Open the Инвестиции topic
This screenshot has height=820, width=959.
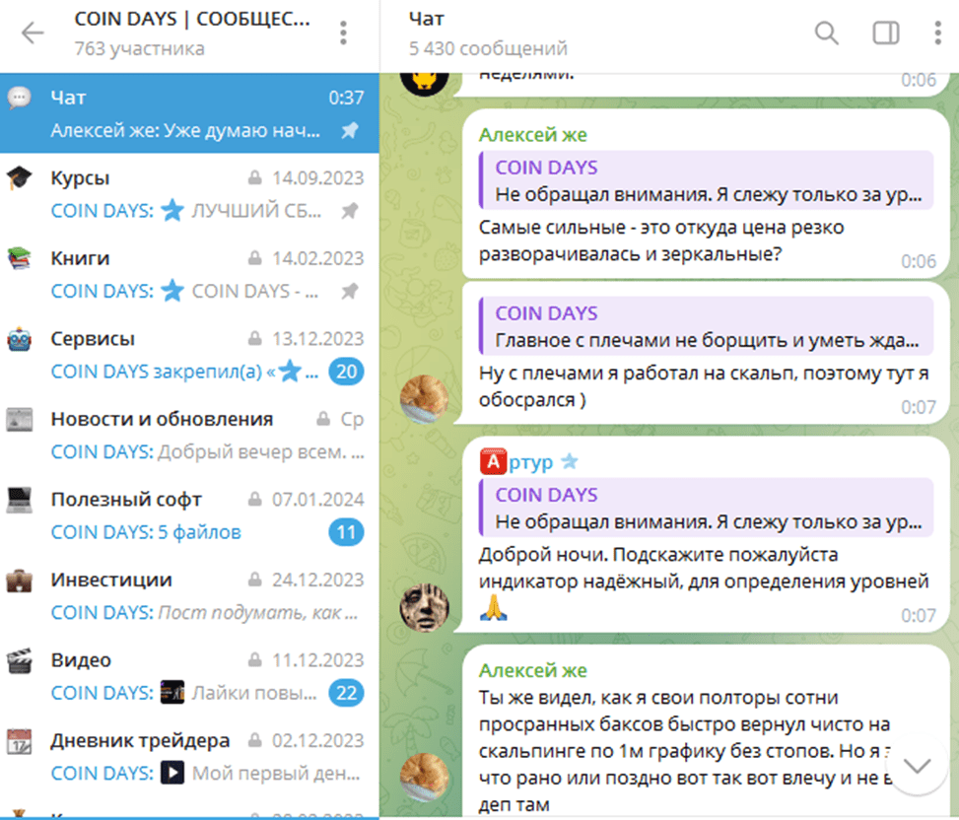pos(189,595)
